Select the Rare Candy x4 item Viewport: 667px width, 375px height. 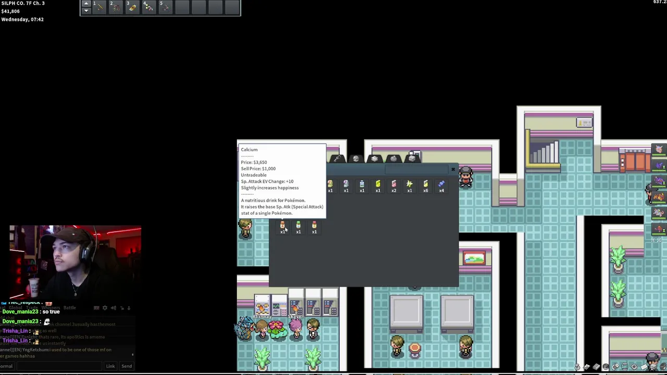[441, 186]
